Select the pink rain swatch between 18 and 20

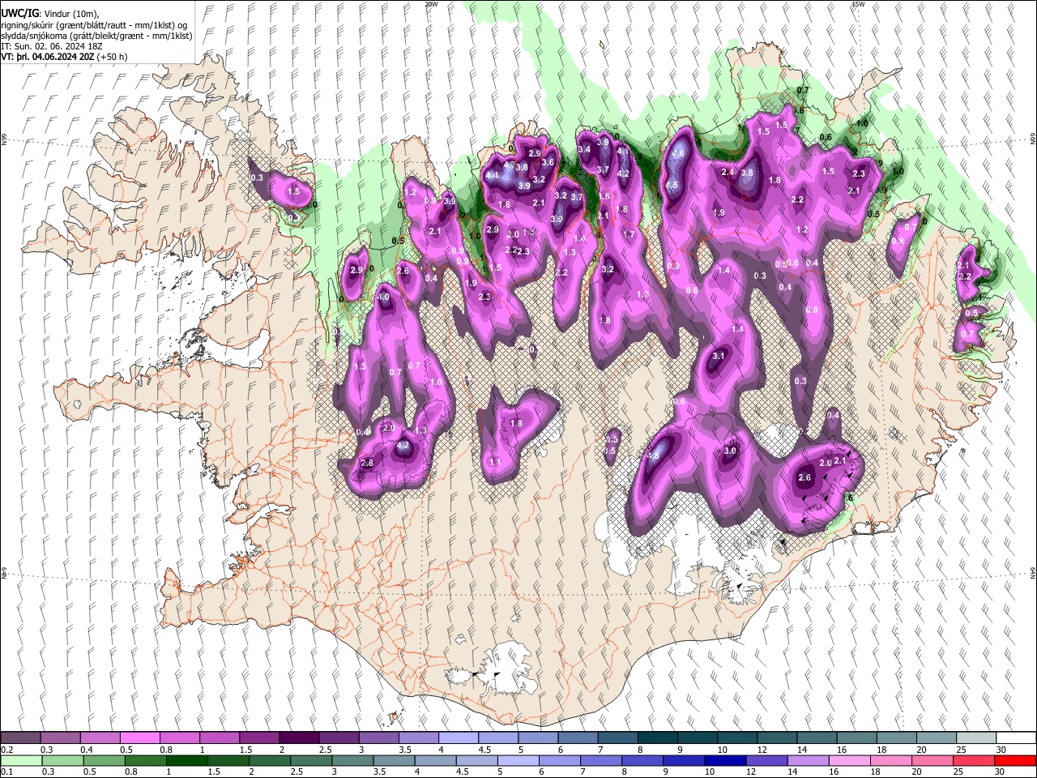890,760
